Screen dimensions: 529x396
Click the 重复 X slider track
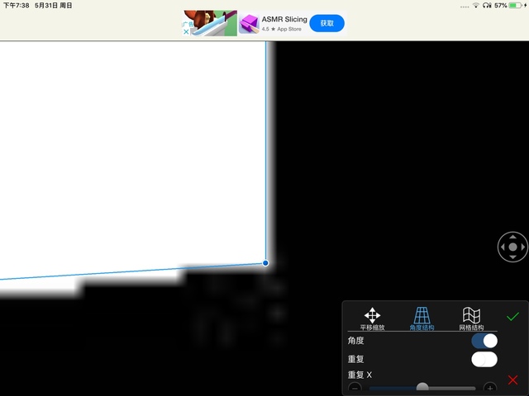point(446,388)
